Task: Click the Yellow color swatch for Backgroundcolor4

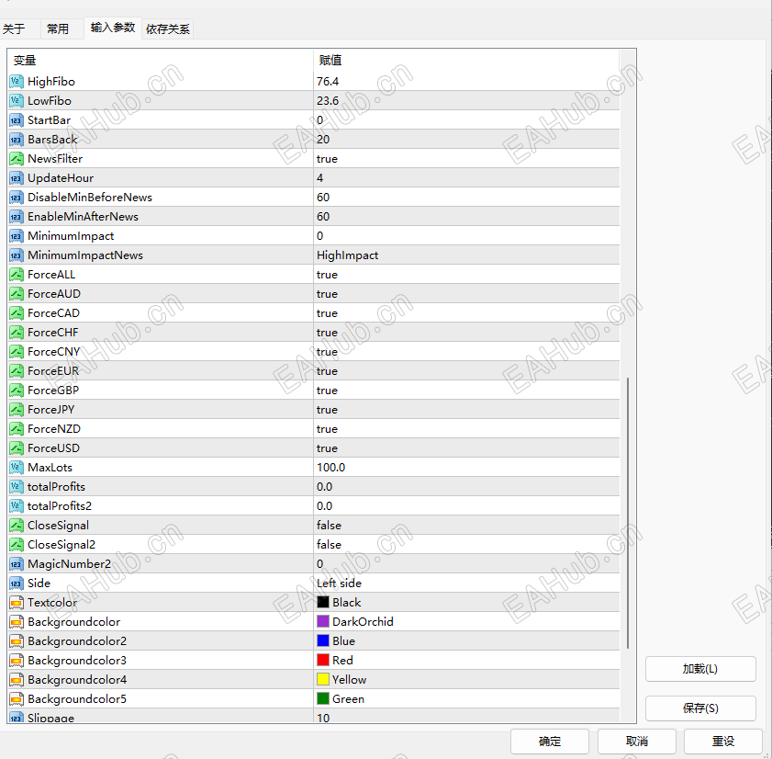Action: pos(323,680)
